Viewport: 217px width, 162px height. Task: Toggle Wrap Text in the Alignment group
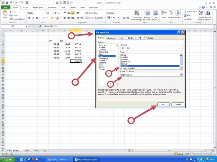(x=92, y=13)
